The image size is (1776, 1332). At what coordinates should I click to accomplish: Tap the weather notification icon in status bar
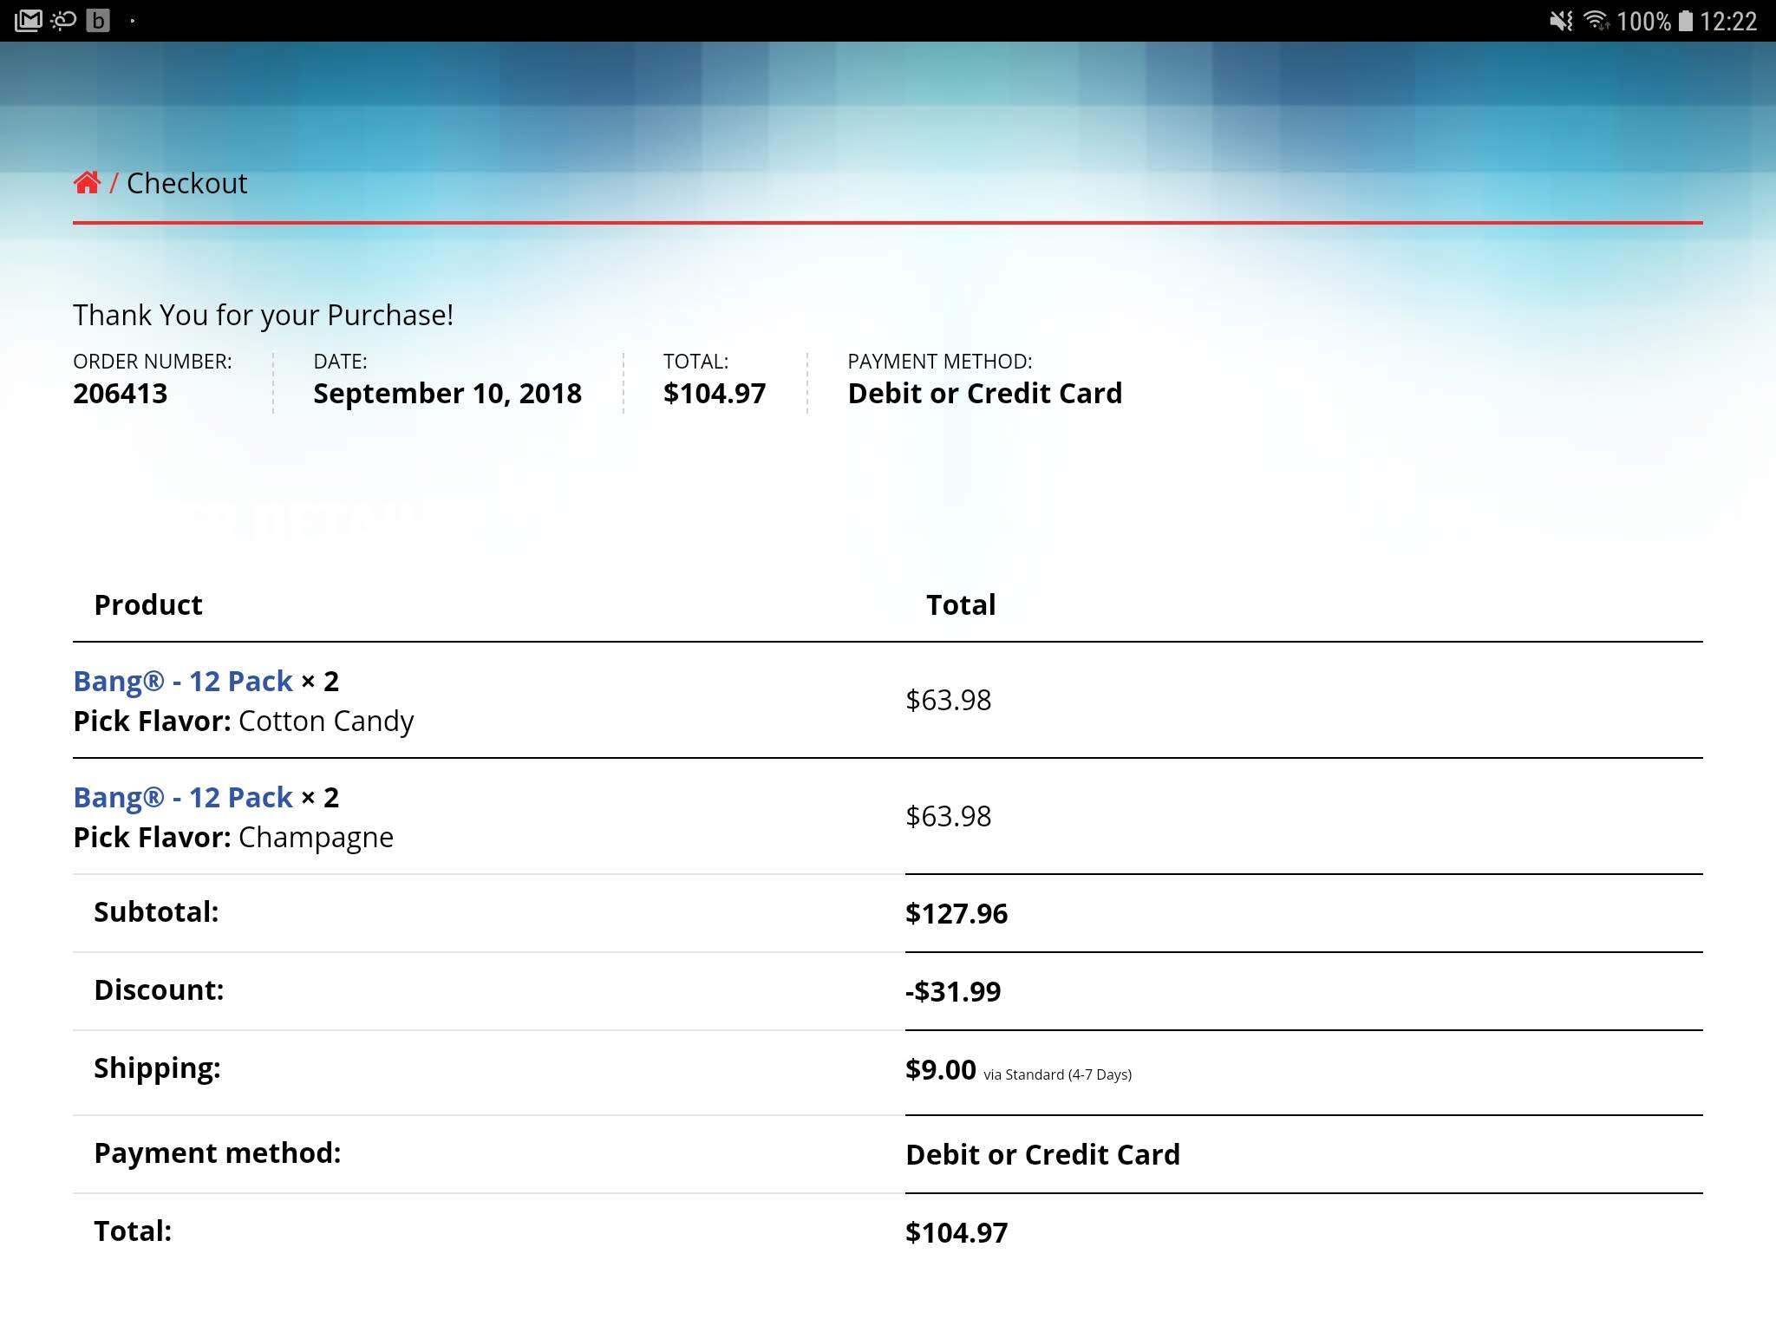[x=63, y=20]
